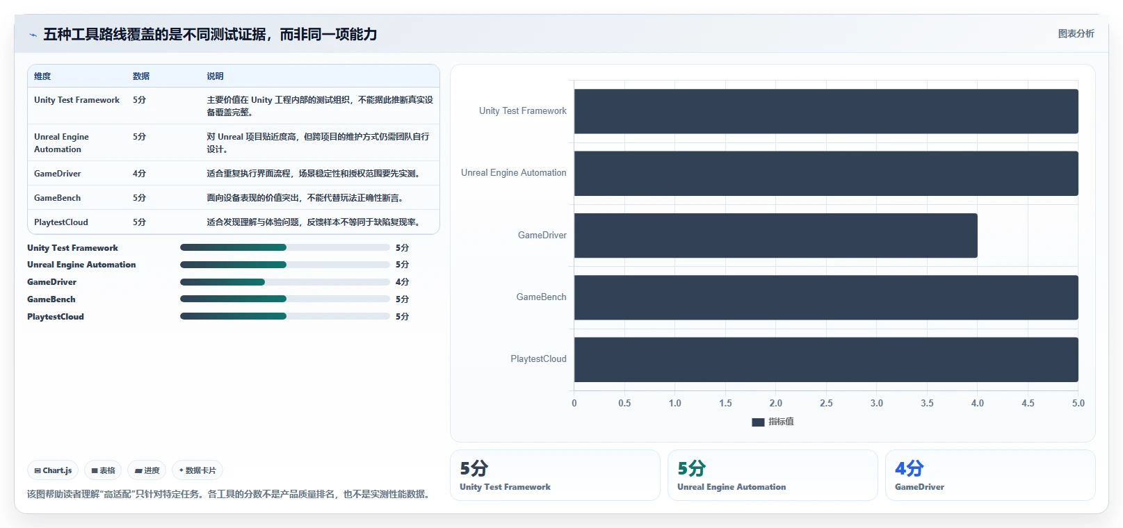This screenshot has height=528, width=1123.
Task: Click the 4分 value beside GameDriver progress bar
Action: [x=402, y=282]
